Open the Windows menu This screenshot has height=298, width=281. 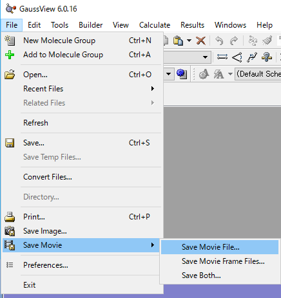tap(230, 25)
